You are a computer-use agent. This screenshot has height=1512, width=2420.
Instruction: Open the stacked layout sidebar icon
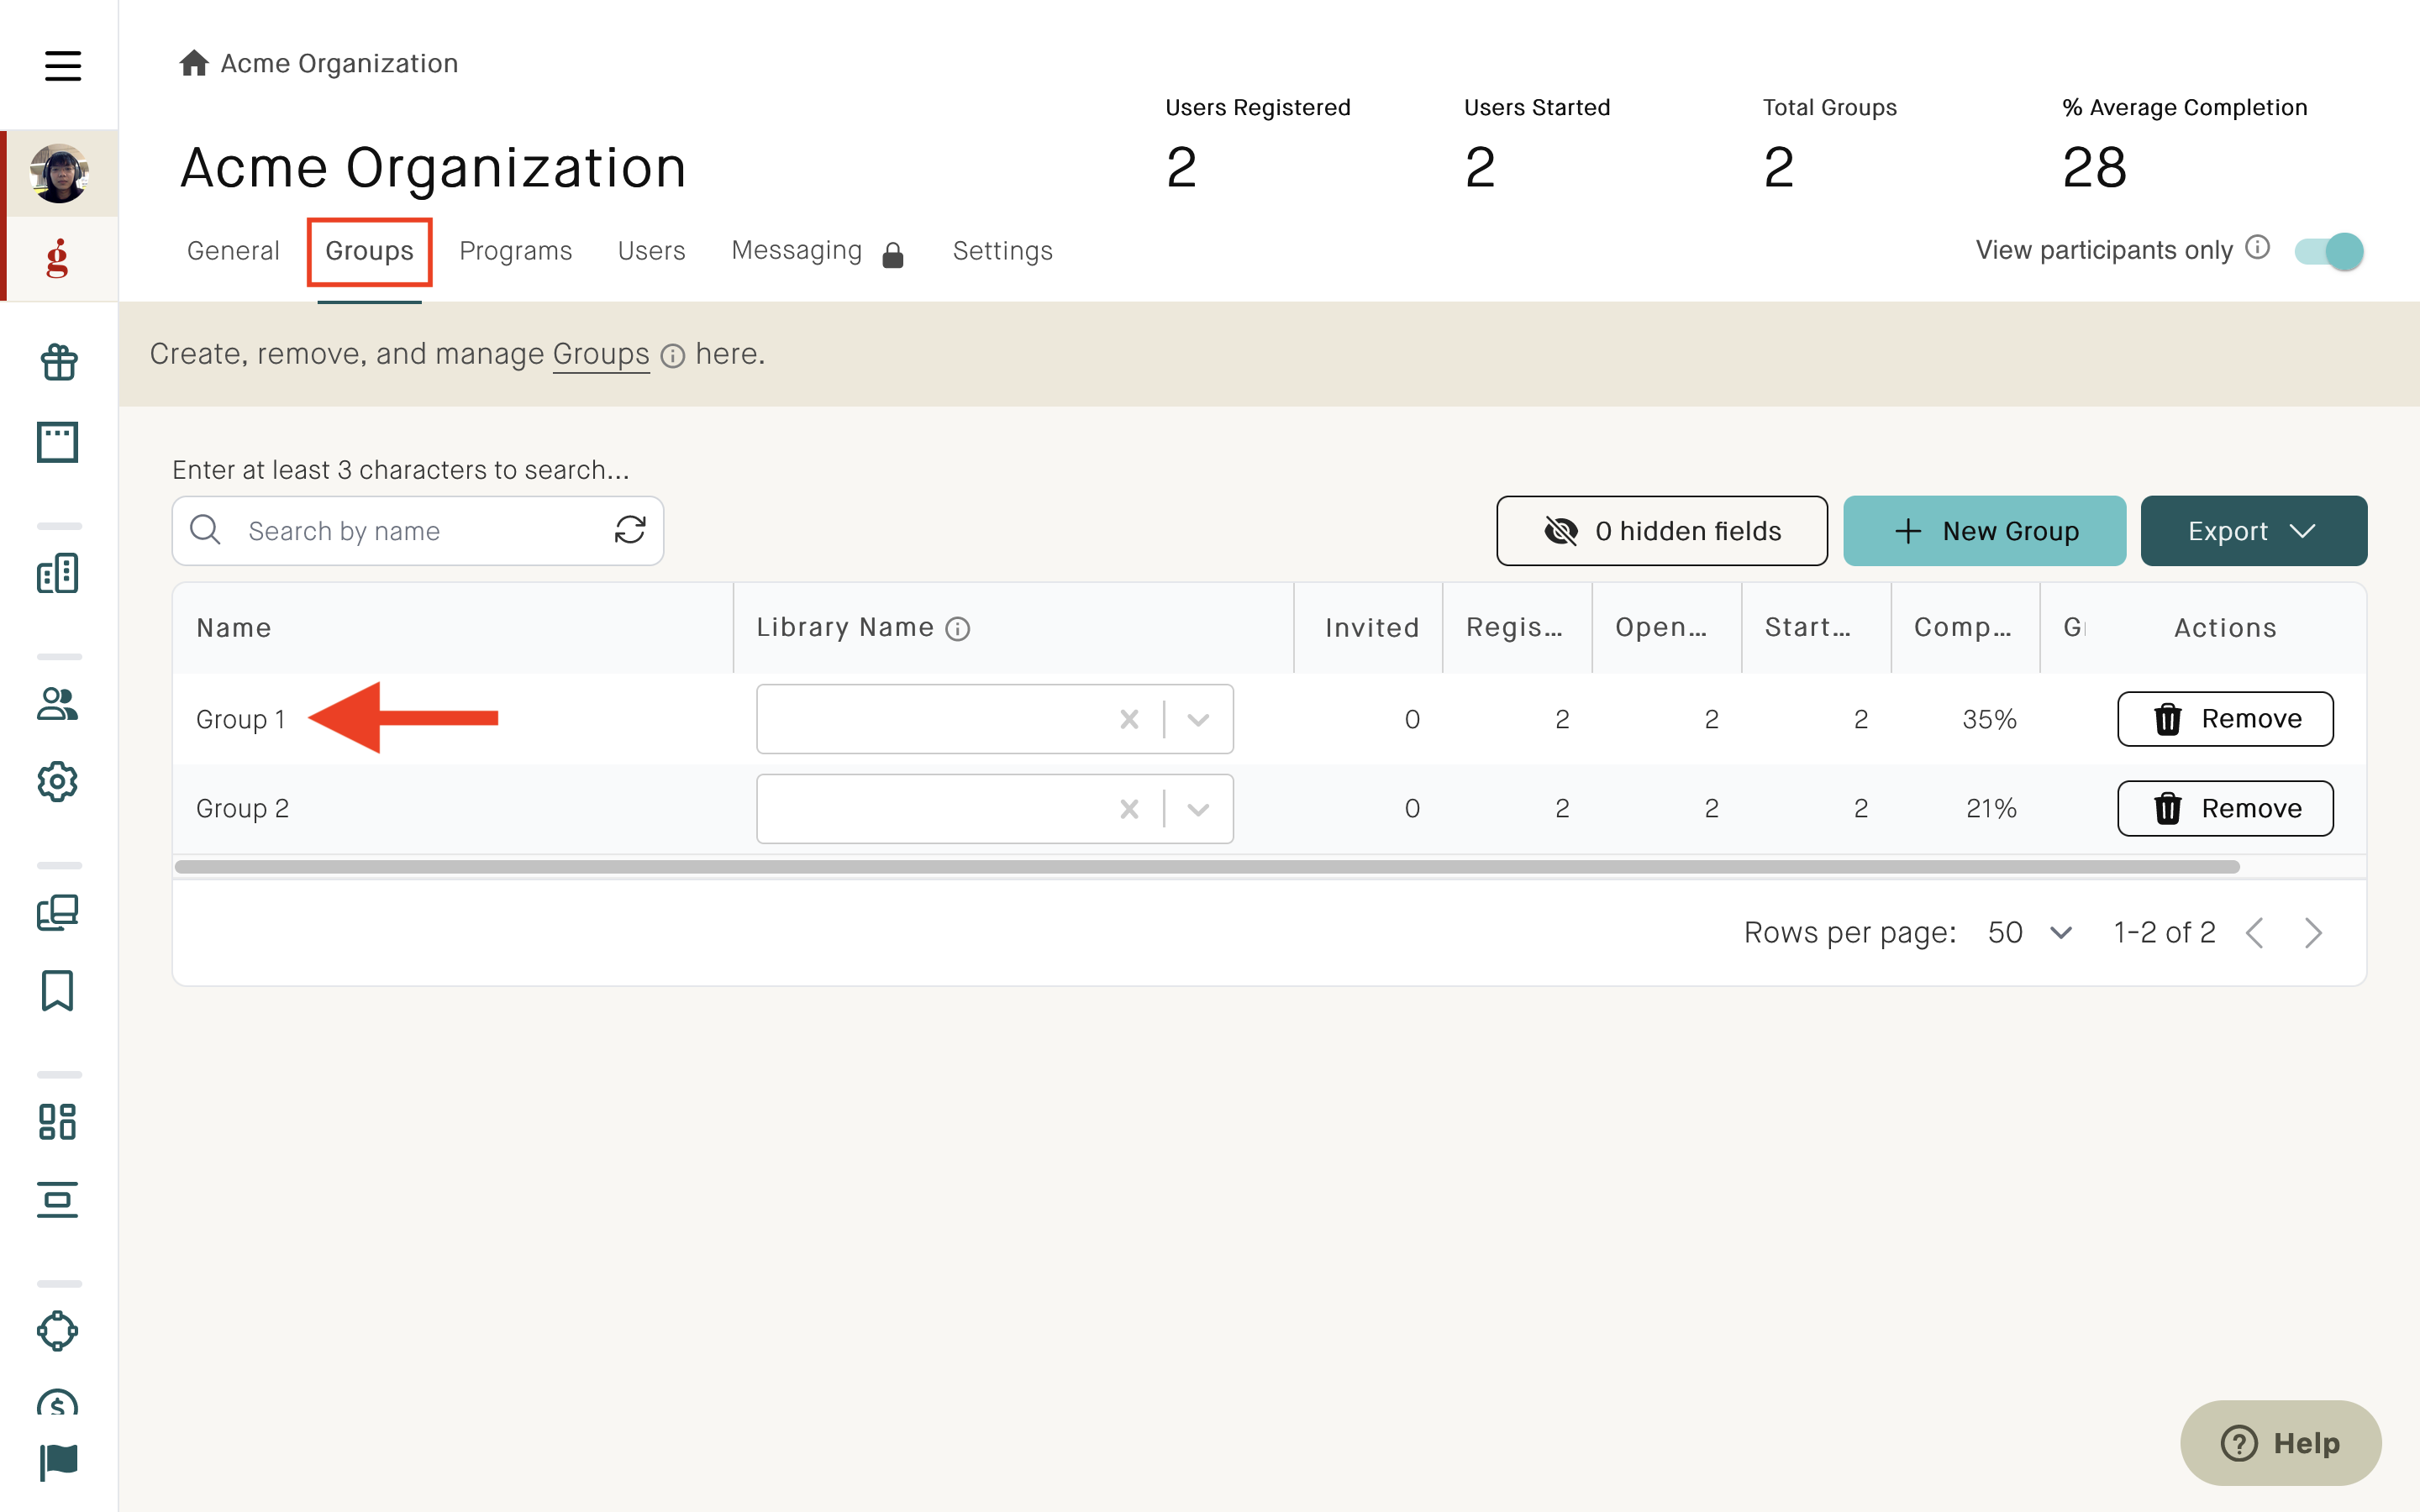tap(58, 1200)
